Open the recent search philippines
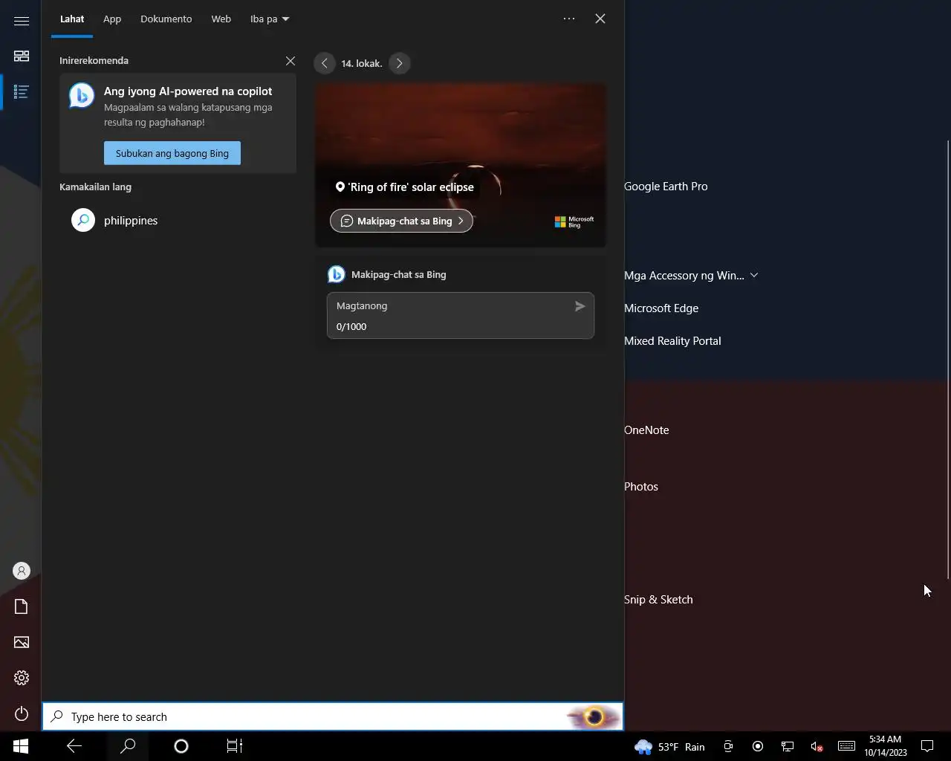This screenshot has height=761, width=951. pos(177,221)
